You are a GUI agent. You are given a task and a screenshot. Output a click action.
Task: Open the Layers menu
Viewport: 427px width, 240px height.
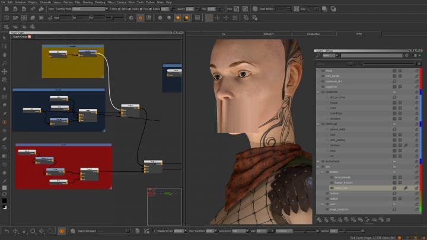[x=57, y=2]
